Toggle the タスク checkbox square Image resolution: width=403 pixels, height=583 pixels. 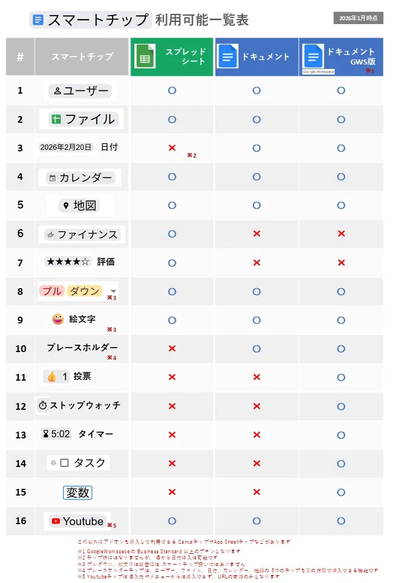[64, 463]
